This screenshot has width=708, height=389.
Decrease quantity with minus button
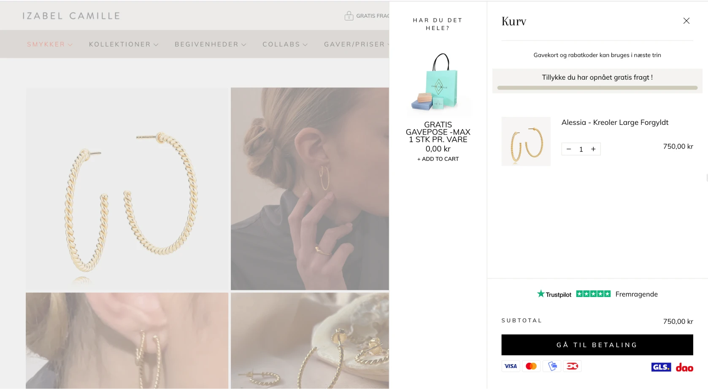coord(569,149)
